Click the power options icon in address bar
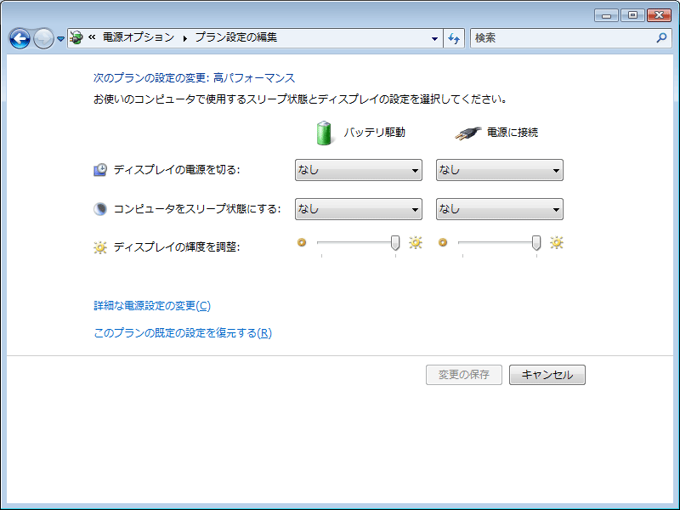 (x=76, y=37)
